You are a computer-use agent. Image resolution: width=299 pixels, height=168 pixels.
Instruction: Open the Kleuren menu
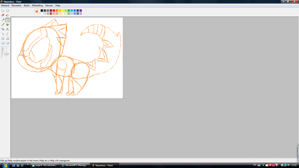(x=49, y=6)
